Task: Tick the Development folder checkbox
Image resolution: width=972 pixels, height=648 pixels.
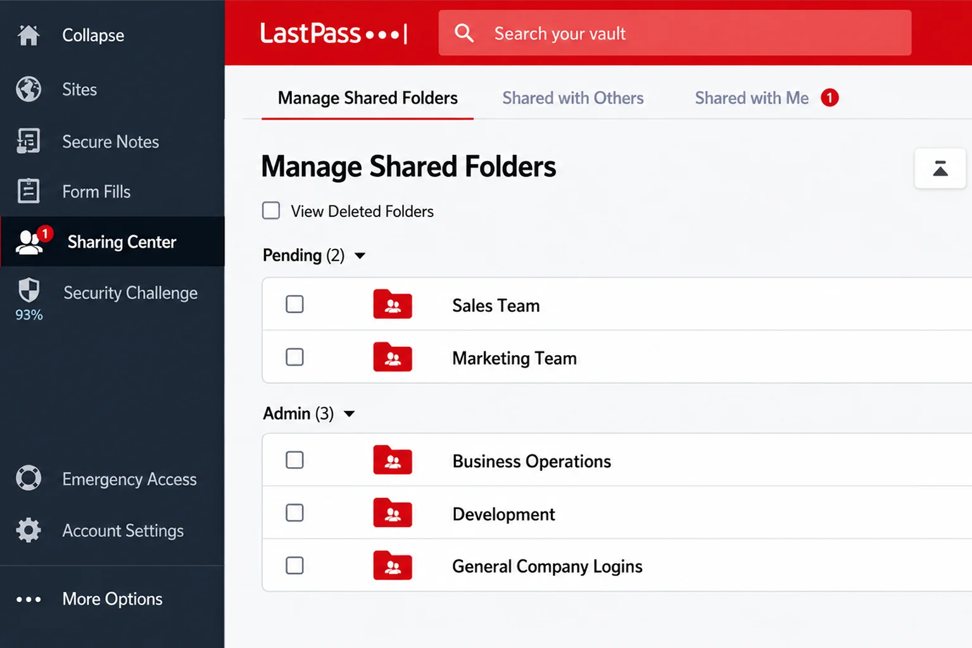Action: pyautogui.click(x=294, y=513)
